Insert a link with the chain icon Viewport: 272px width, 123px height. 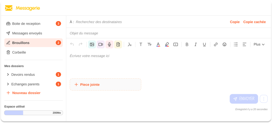216,45
